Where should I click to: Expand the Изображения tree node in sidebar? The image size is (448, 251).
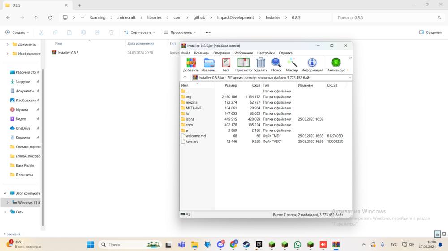pos(8,54)
